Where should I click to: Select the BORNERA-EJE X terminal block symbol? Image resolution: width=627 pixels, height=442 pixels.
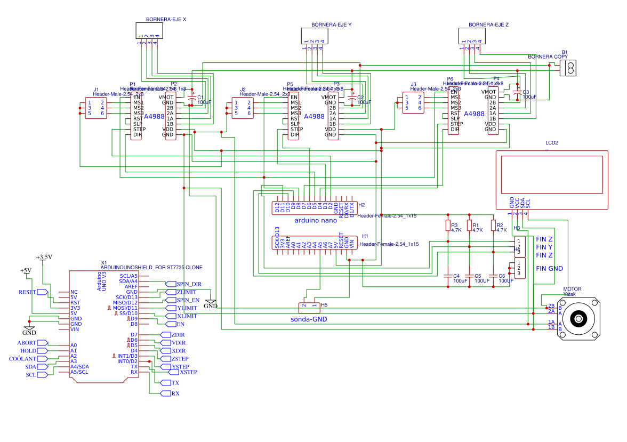(149, 30)
